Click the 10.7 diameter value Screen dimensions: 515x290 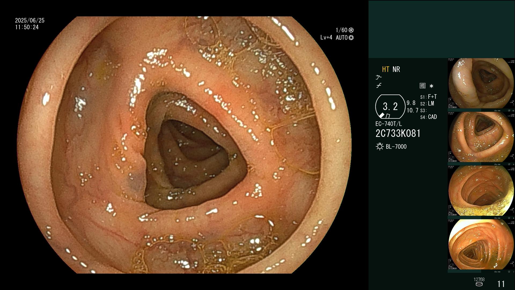pyautogui.click(x=413, y=110)
